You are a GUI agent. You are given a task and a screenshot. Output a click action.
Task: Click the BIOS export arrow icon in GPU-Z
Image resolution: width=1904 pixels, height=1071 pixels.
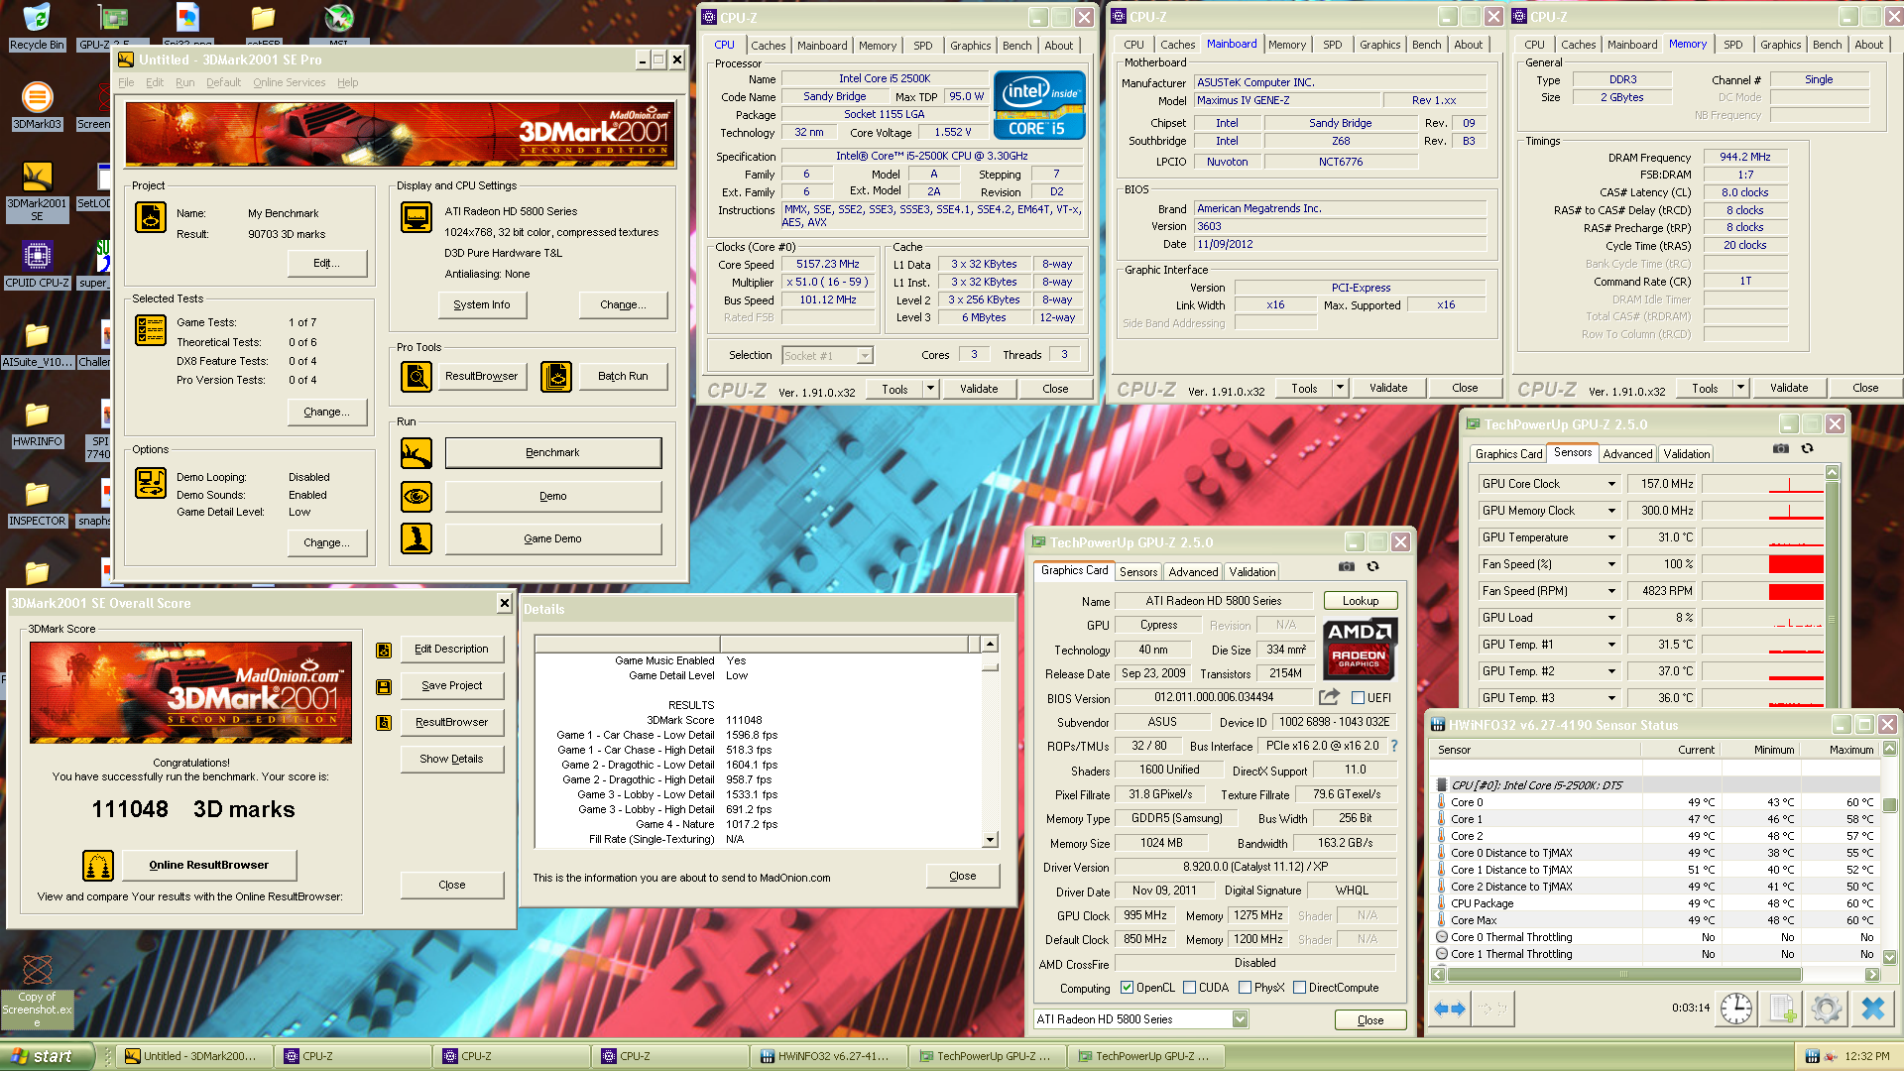1330,697
